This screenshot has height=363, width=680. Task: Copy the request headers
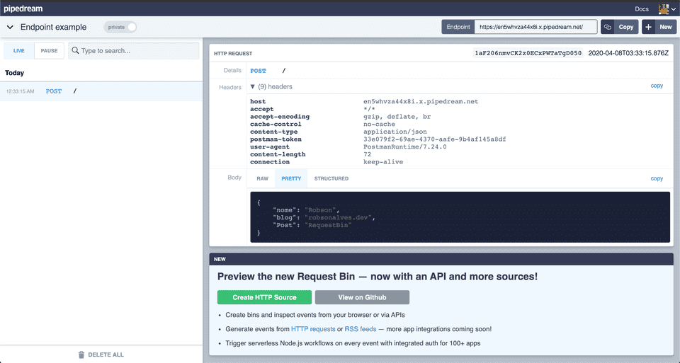[657, 86]
